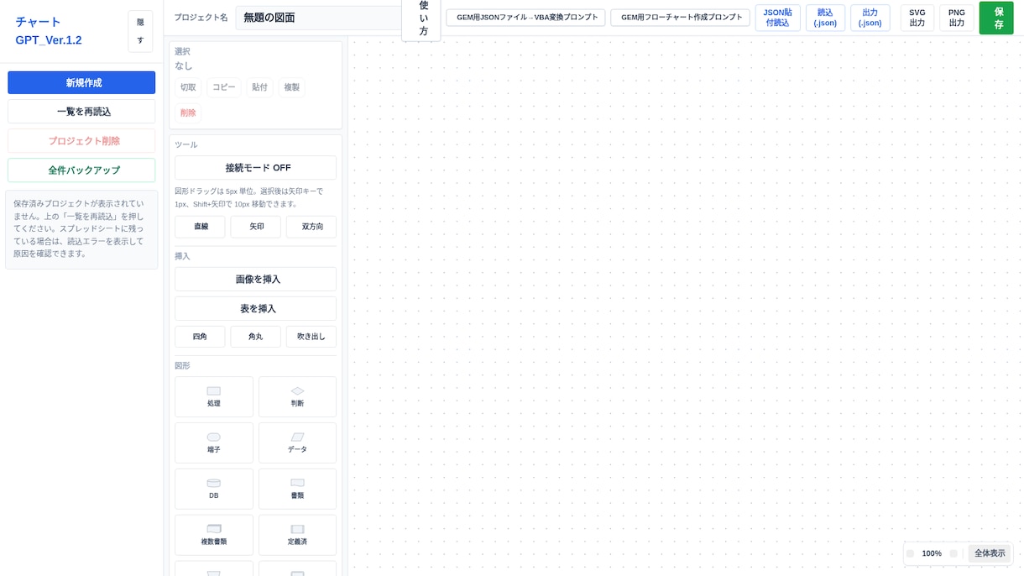Add a 端子 (terminal) shape
Screen dimensions: 1024x576
point(213,442)
